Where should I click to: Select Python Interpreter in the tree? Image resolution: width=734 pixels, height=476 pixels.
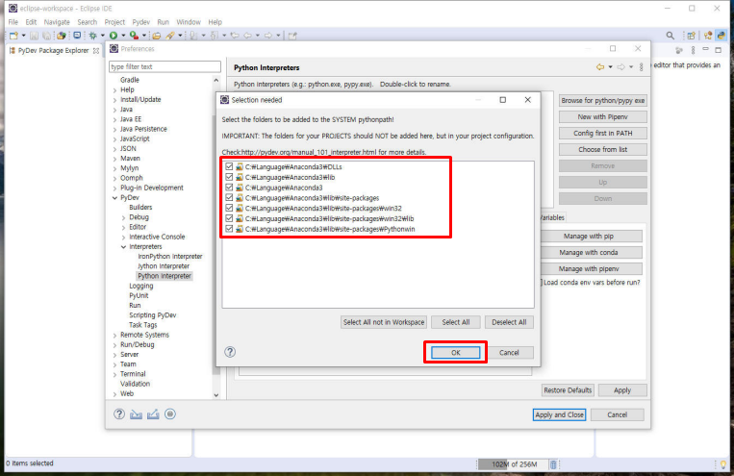click(x=165, y=276)
